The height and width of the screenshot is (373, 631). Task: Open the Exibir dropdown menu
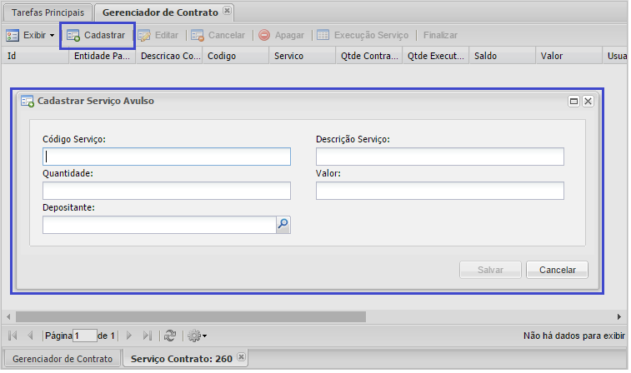[x=30, y=35]
